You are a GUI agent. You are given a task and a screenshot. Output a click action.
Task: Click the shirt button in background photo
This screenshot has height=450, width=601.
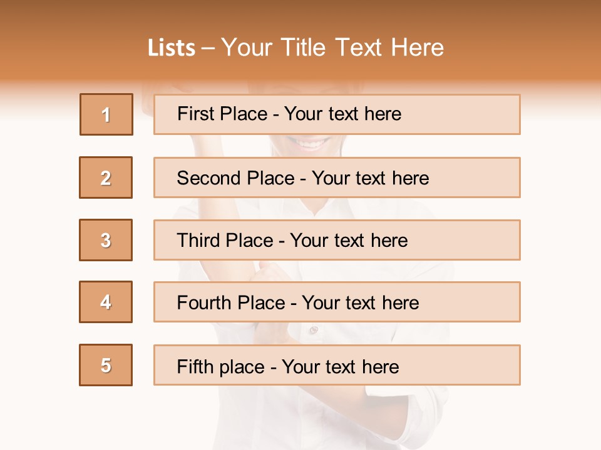[x=314, y=329]
